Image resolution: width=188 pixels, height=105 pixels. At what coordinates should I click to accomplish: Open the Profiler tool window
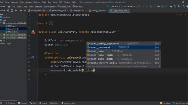tap(54, 103)
